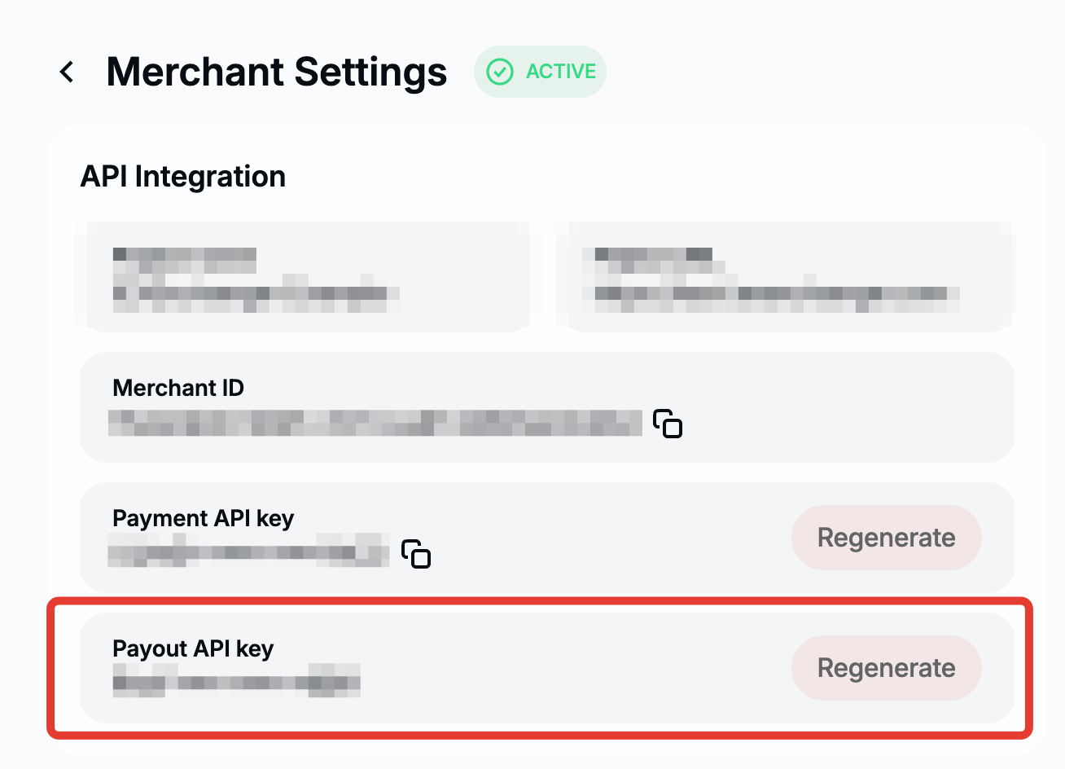Viewport: 1065px width, 769px height.
Task: Select the blurred Merchant ID value
Action: click(375, 423)
